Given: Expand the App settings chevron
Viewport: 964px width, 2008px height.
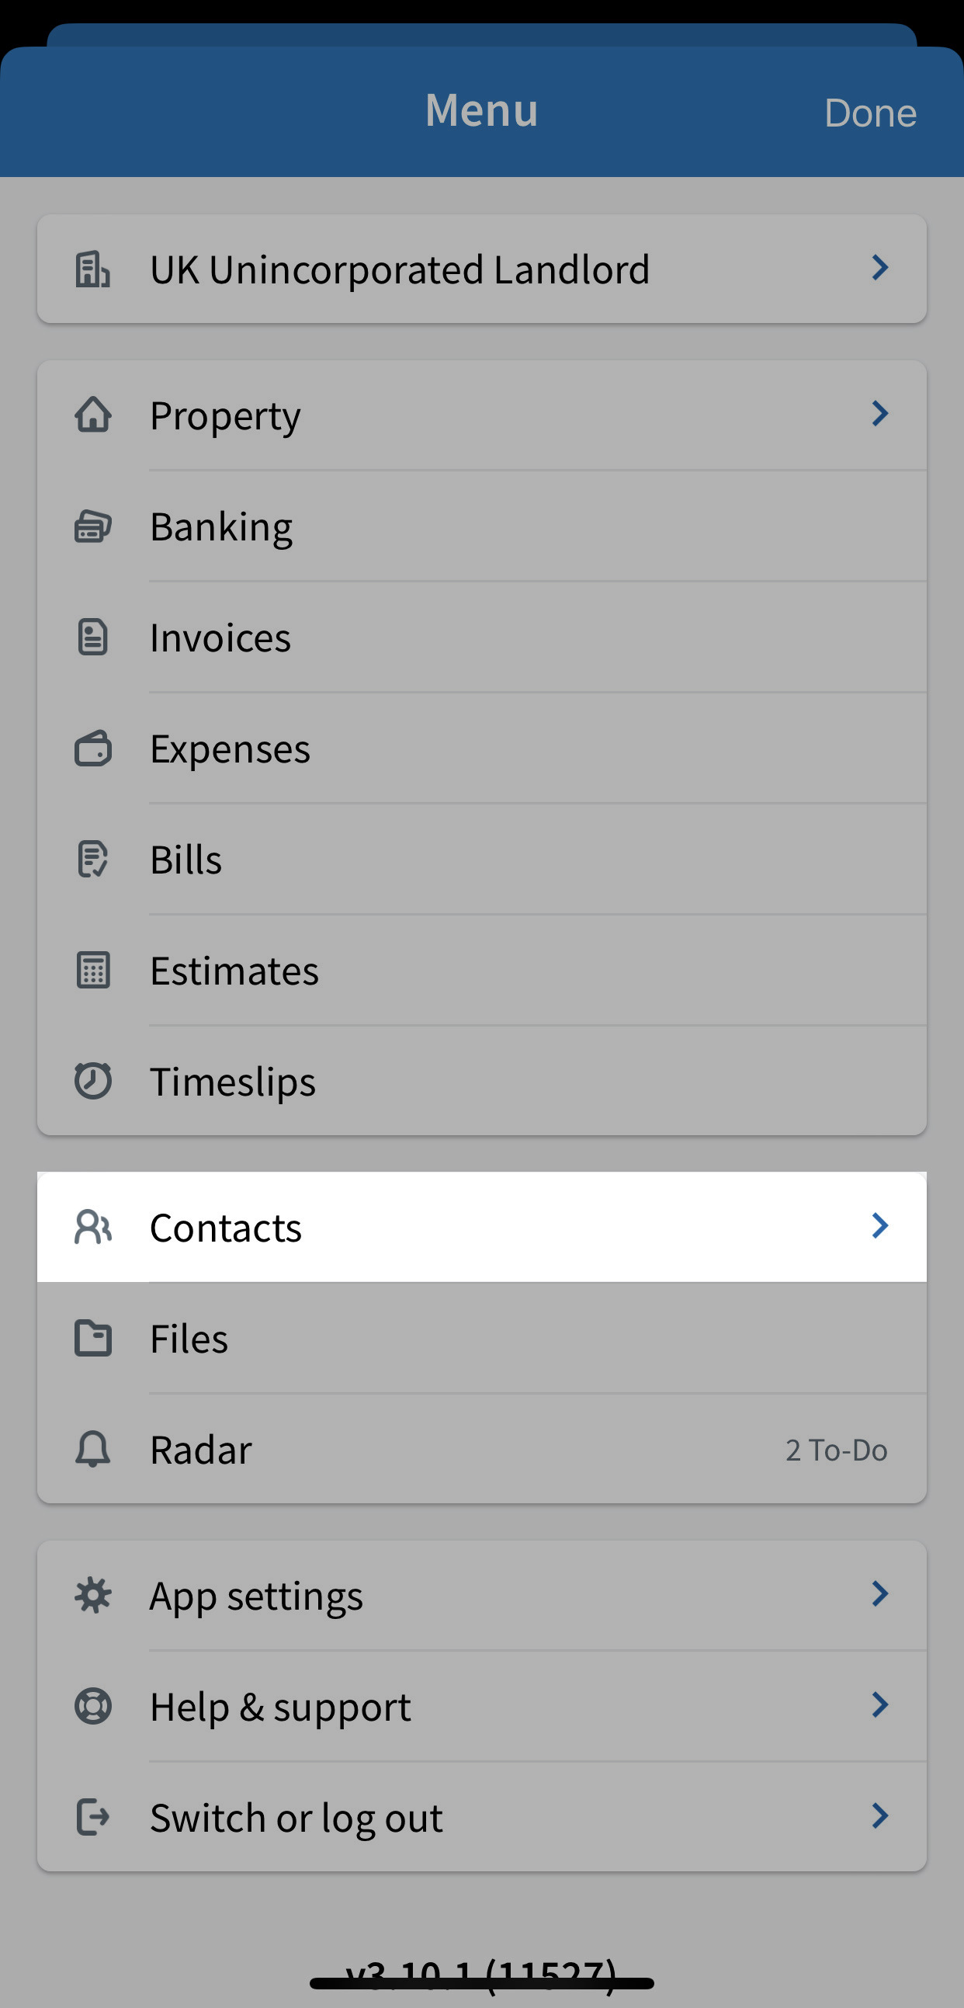Looking at the screenshot, I should [880, 1595].
